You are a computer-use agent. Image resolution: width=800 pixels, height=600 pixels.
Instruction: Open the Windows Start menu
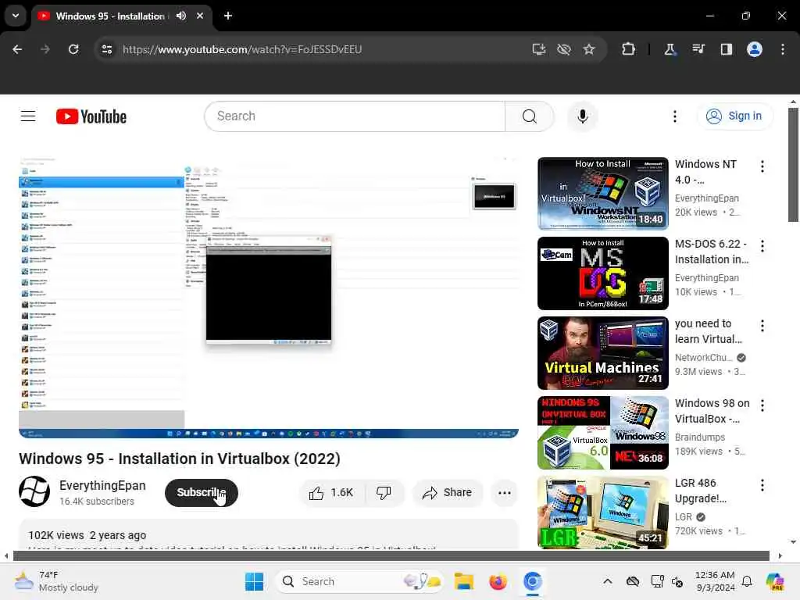coord(254,581)
